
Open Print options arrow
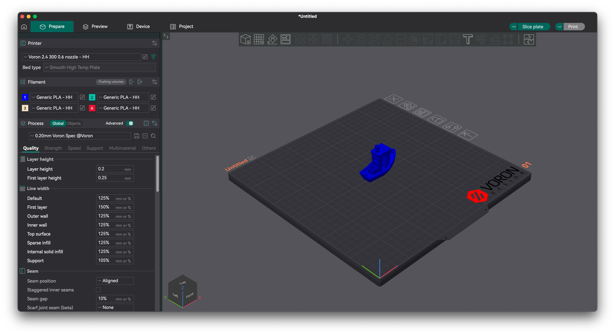(x=559, y=27)
